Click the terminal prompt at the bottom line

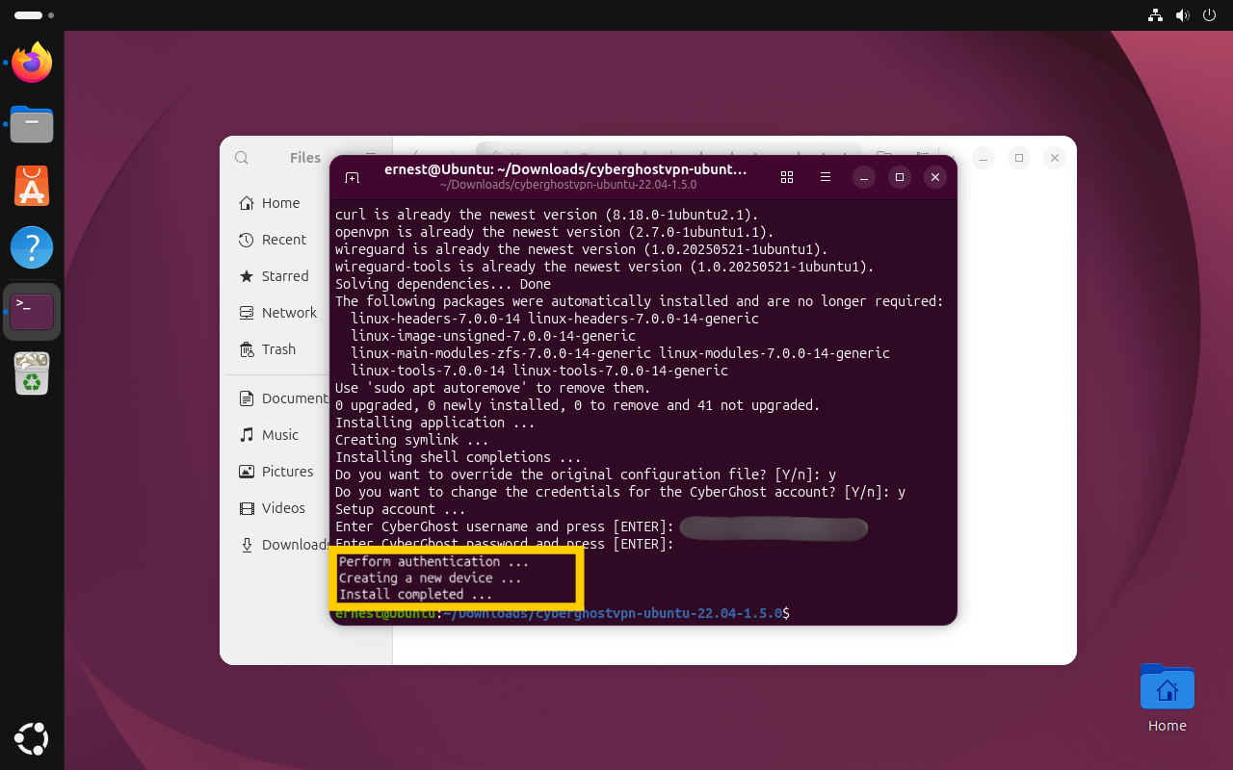pos(563,613)
